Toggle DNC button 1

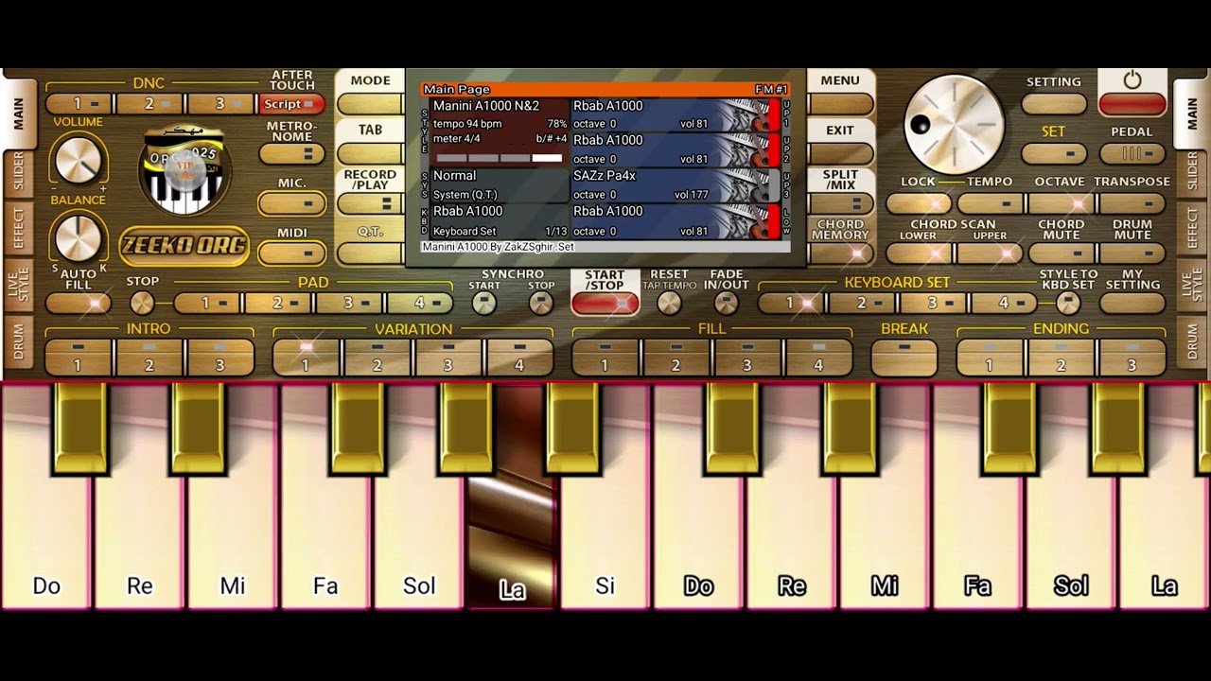79,104
